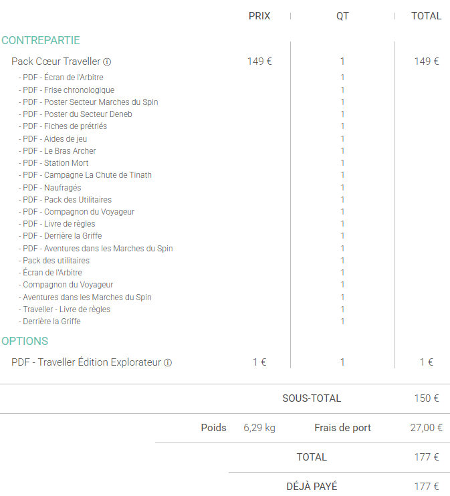Click PDF - Poster Secteur Marches du Spin
This screenshot has height=496, width=450.
click(90, 102)
